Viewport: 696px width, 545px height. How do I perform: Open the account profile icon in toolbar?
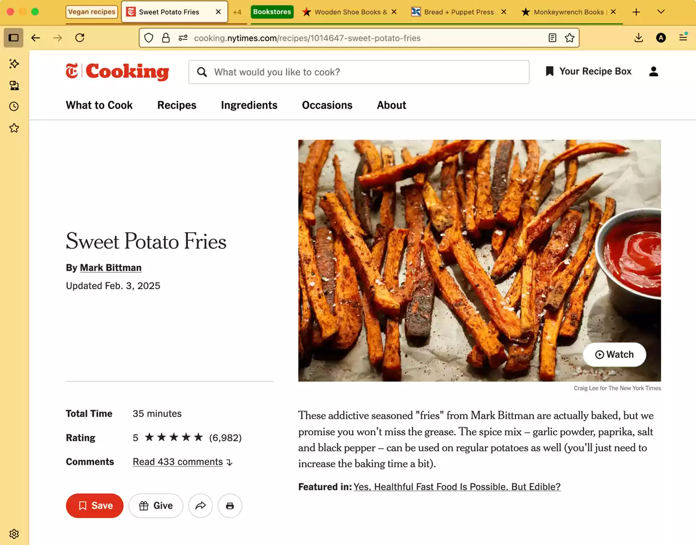(661, 37)
